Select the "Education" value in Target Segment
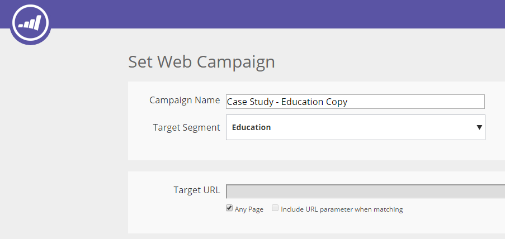Viewport: 505px width, 239px height. coord(252,127)
